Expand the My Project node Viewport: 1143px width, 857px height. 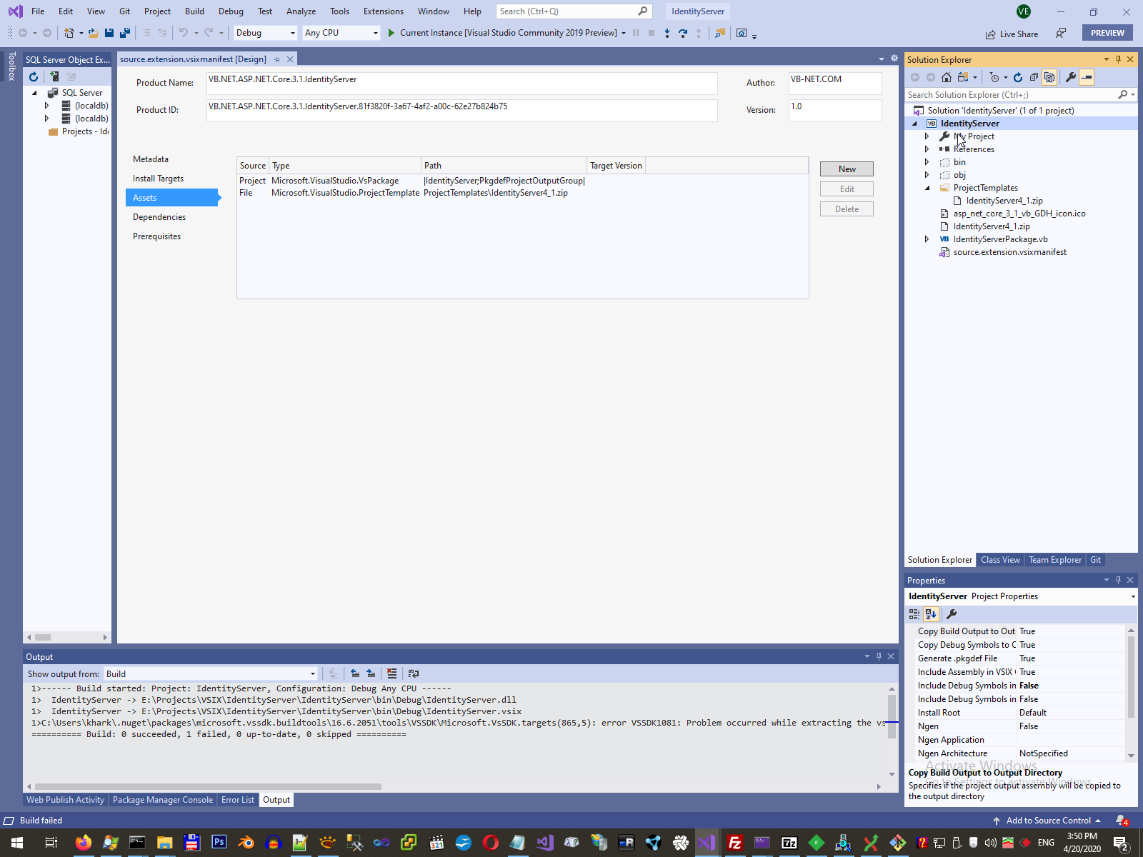coord(927,136)
